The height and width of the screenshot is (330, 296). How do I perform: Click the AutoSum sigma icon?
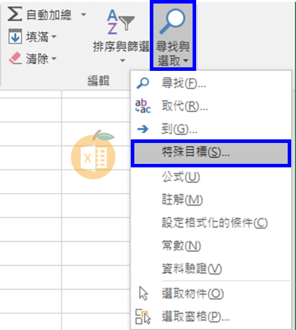click(x=15, y=14)
